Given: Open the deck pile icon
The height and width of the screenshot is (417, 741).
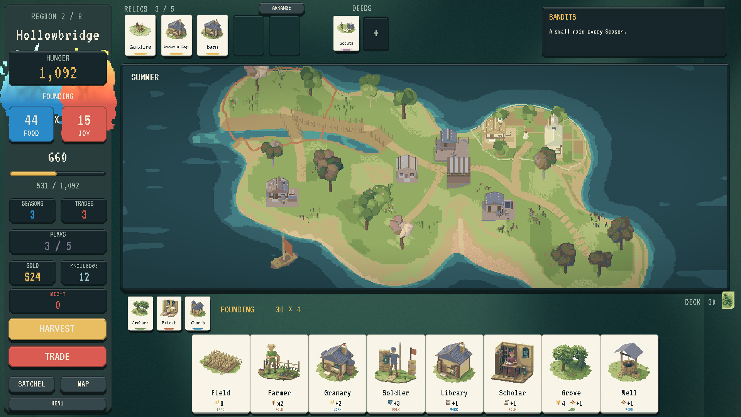Looking at the screenshot, I should (727, 301).
